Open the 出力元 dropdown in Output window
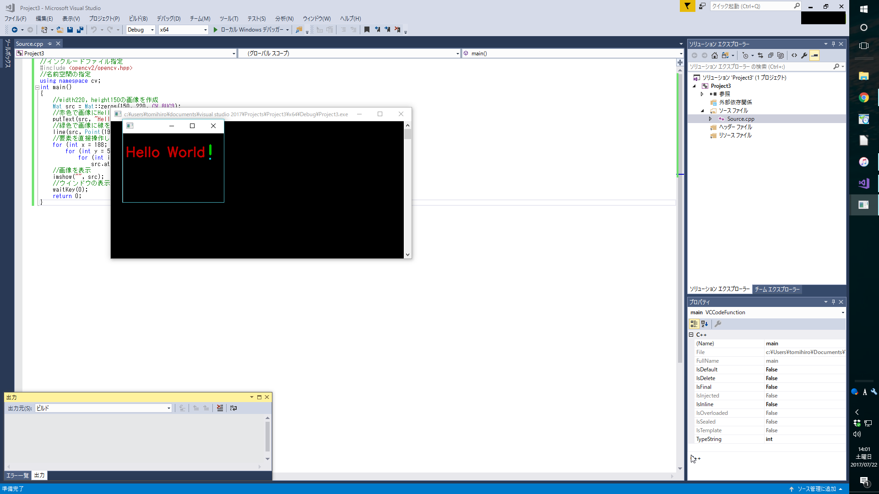 click(168, 408)
